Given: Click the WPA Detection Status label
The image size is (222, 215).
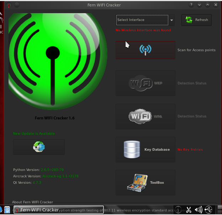Looking at the screenshot, I should 192,116.
